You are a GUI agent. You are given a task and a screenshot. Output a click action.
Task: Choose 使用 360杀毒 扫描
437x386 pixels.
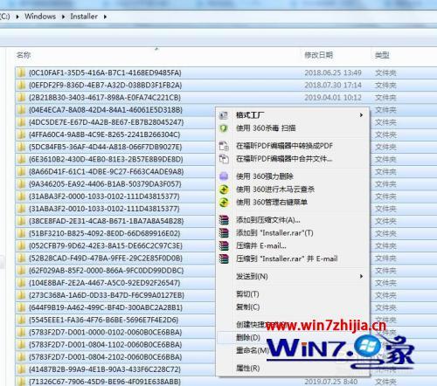[293, 128]
